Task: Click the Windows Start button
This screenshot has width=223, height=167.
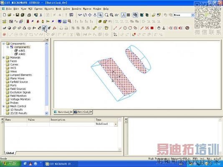Action: pos(10,164)
